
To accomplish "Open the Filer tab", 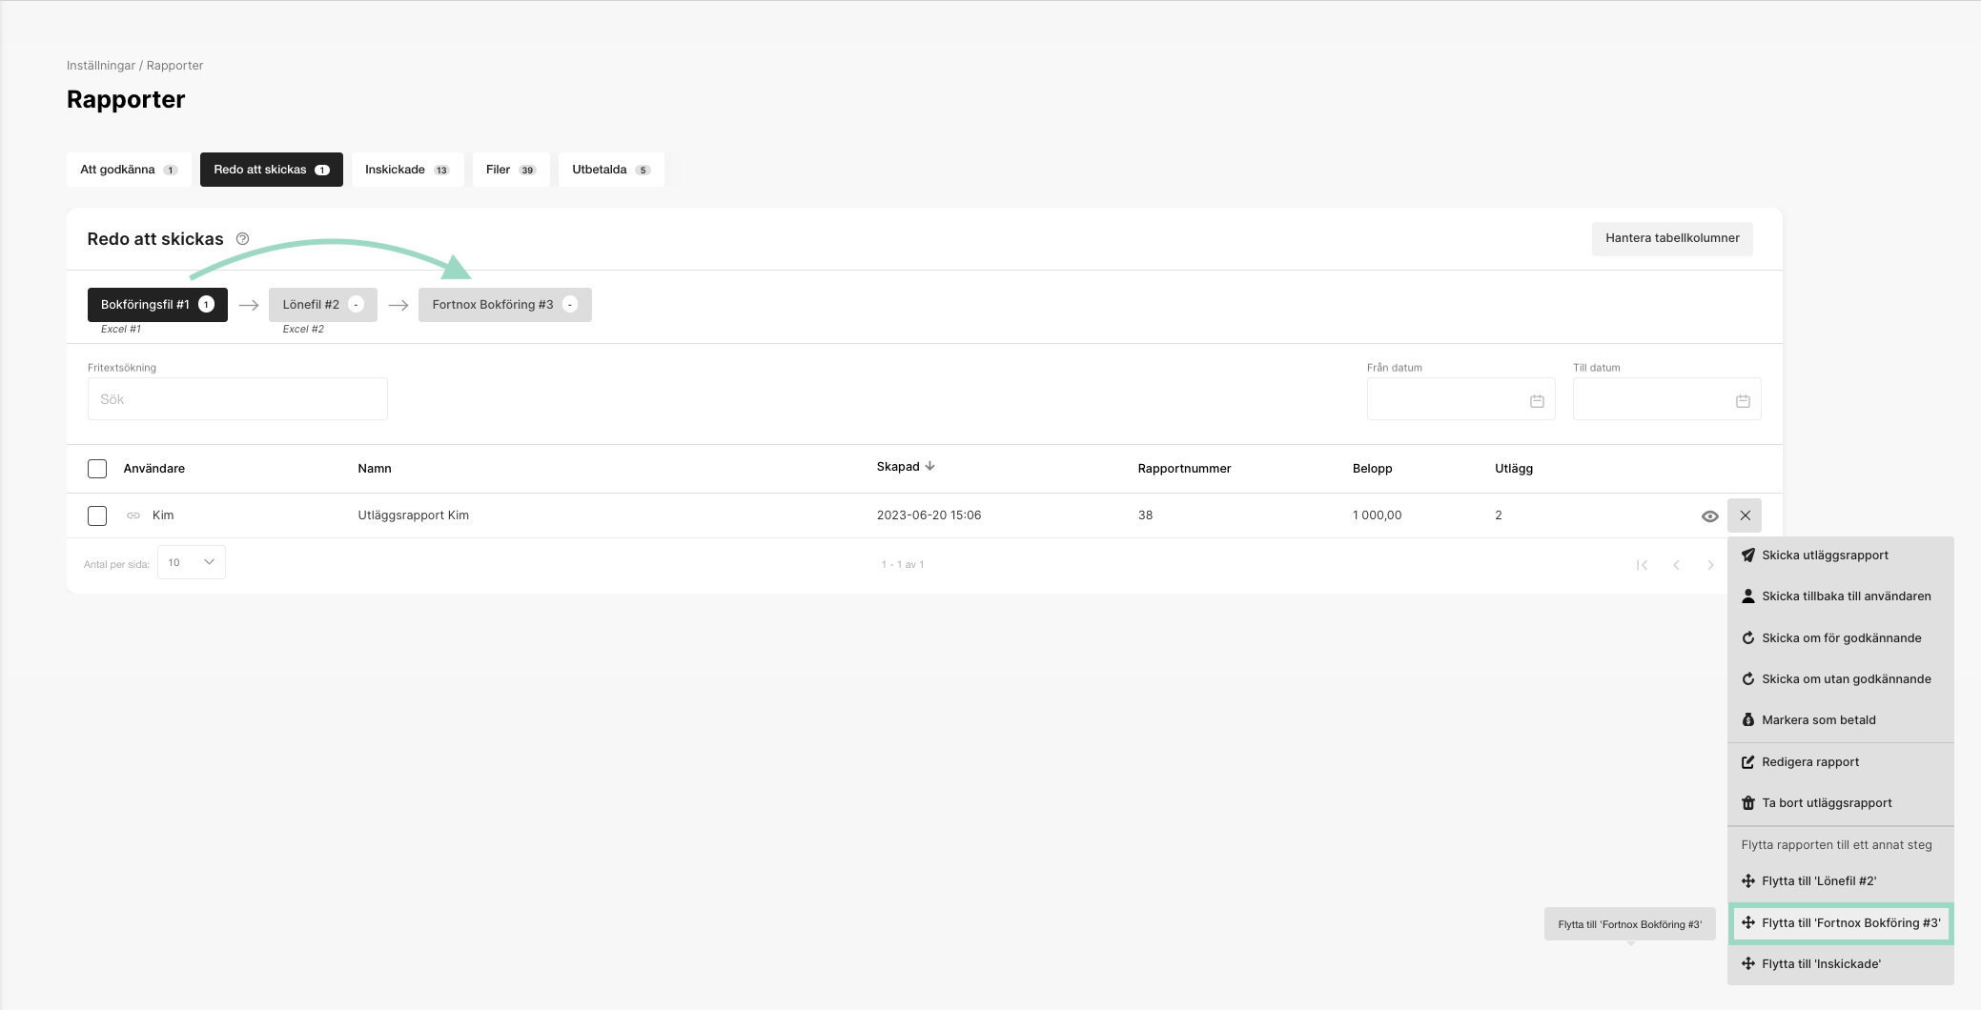I will click(511, 170).
